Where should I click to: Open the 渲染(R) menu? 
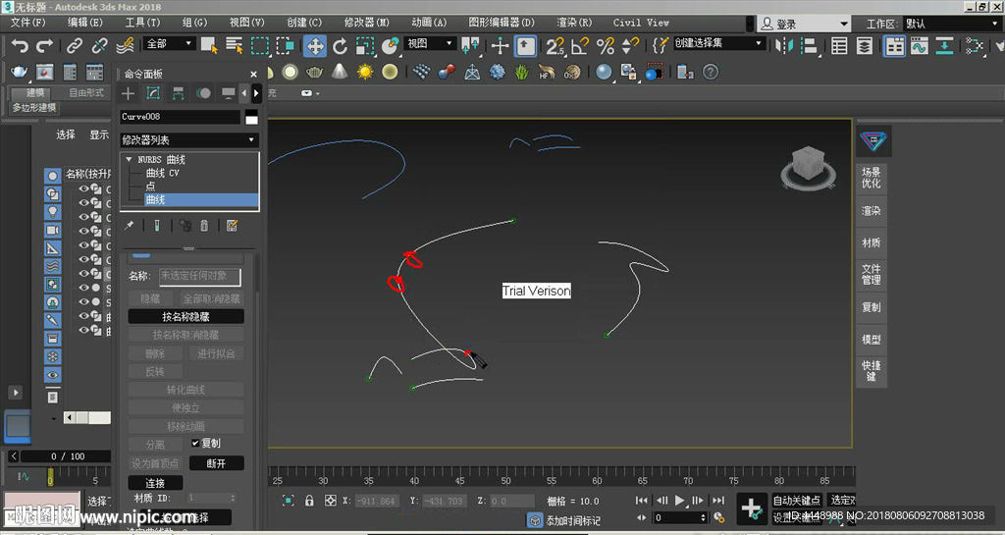(574, 23)
